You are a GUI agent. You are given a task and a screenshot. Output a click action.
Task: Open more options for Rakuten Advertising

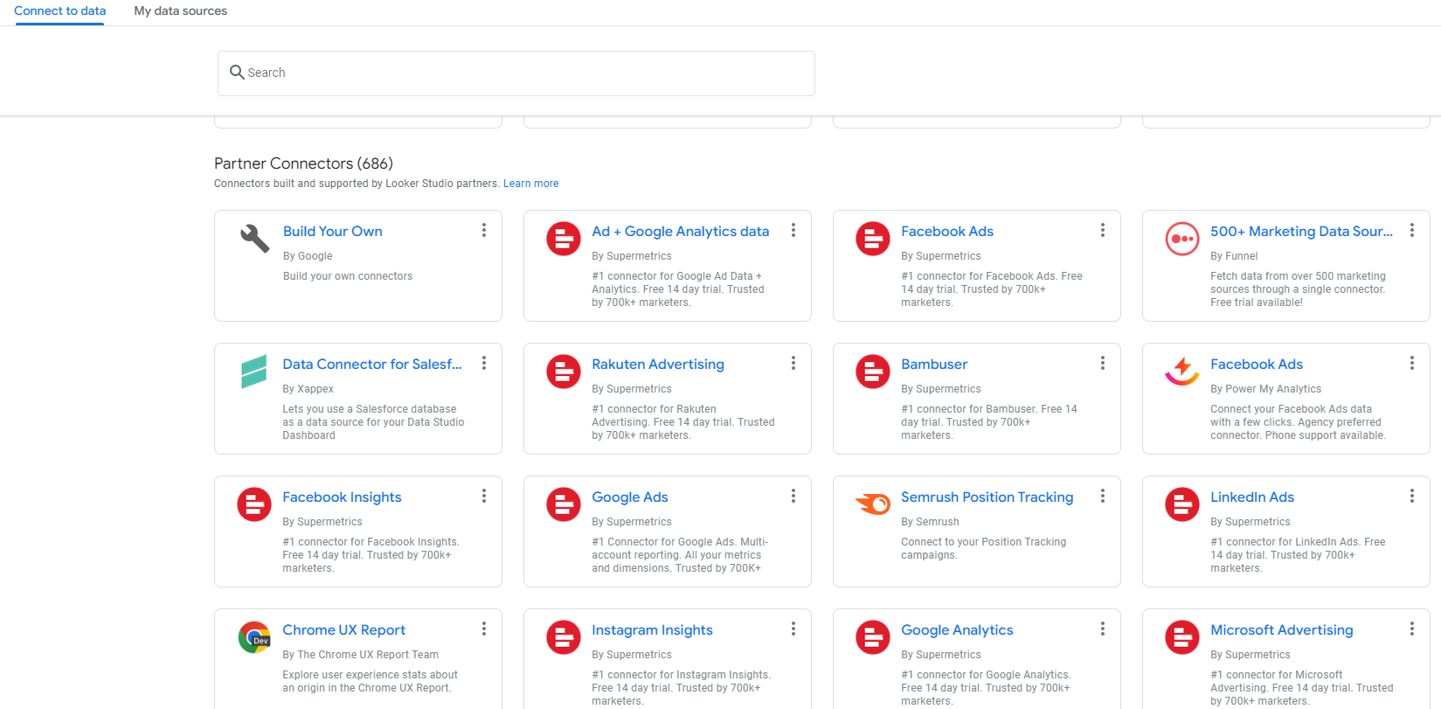click(793, 363)
